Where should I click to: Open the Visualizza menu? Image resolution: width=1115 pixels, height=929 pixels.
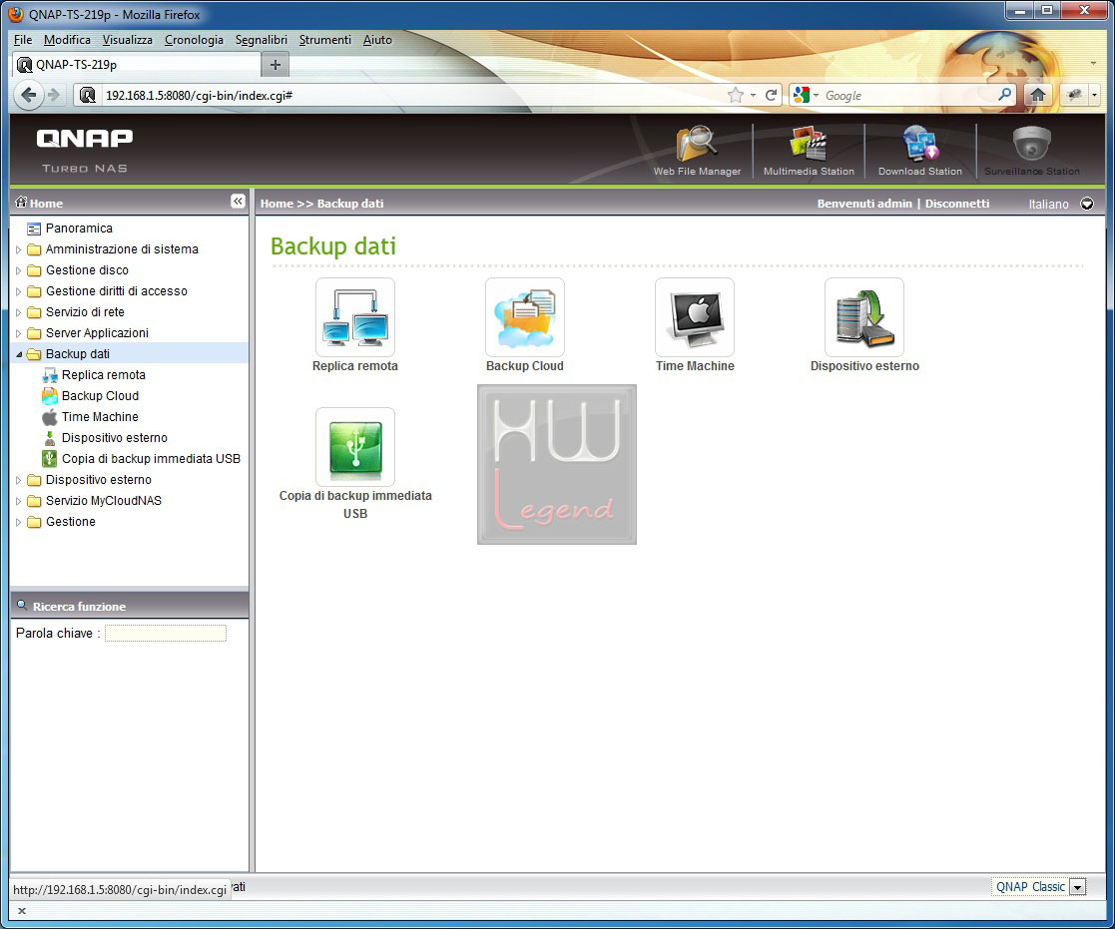[128, 40]
